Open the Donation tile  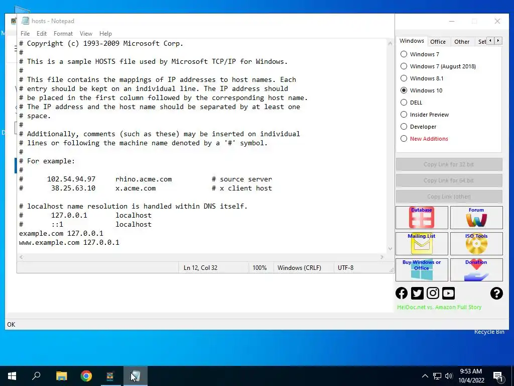(476, 270)
